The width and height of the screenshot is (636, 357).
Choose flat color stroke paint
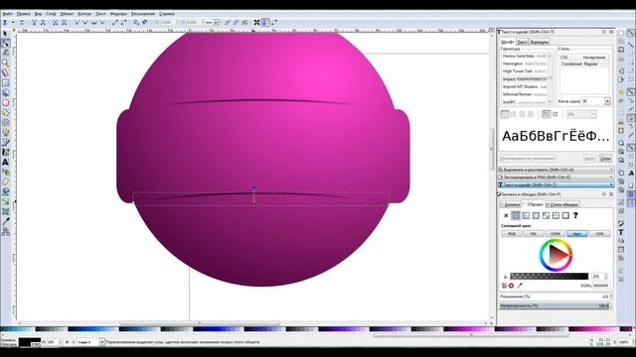516,216
